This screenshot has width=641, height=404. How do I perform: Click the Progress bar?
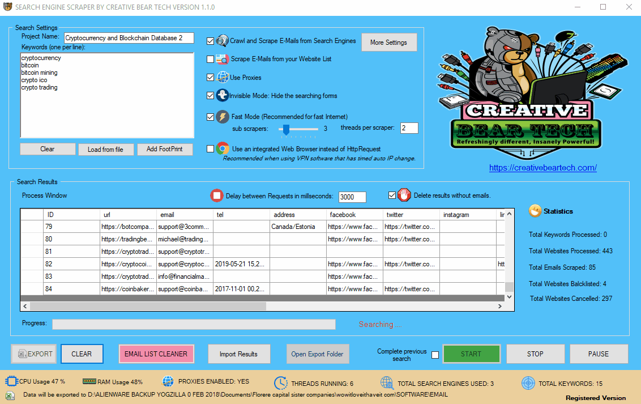194,324
